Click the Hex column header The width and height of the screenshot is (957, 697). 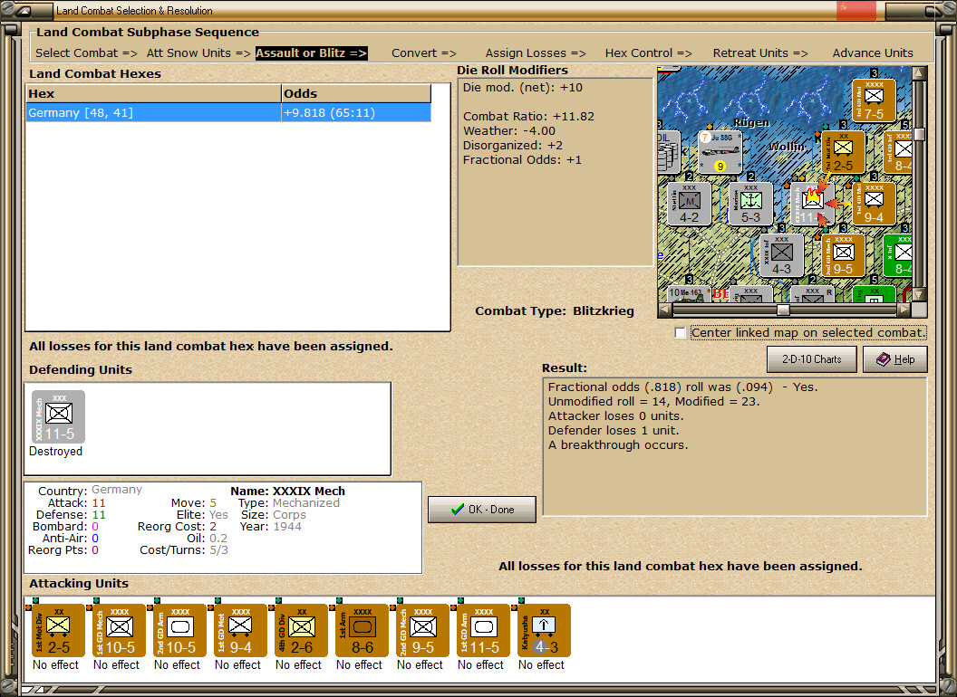(153, 93)
